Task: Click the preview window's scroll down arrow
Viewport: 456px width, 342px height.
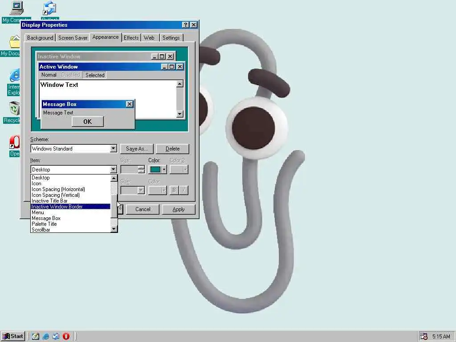Action: [x=180, y=114]
